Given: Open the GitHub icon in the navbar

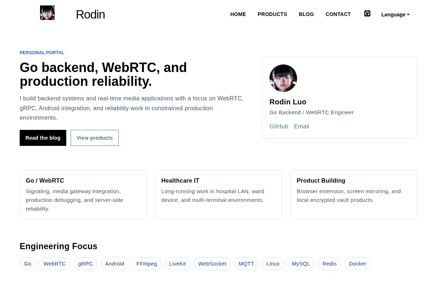Looking at the screenshot, I should pos(367,13).
